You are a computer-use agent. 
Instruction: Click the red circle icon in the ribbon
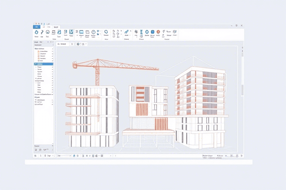pos(158,32)
